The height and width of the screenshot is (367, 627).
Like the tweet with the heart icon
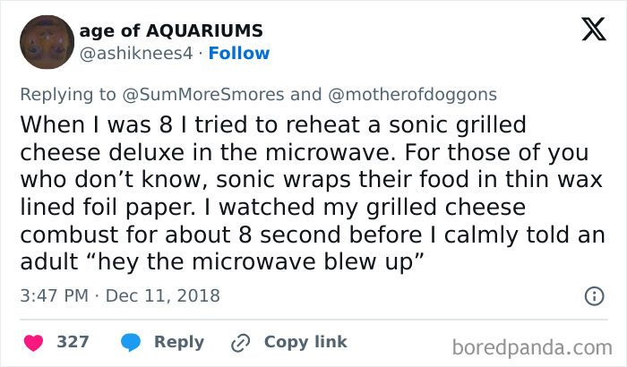(33, 343)
